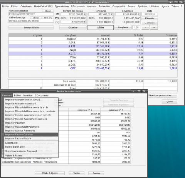The height and width of the screenshot is (178, 185).
Task: Click the complexity value field 1.08
Action: coord(136,27)
